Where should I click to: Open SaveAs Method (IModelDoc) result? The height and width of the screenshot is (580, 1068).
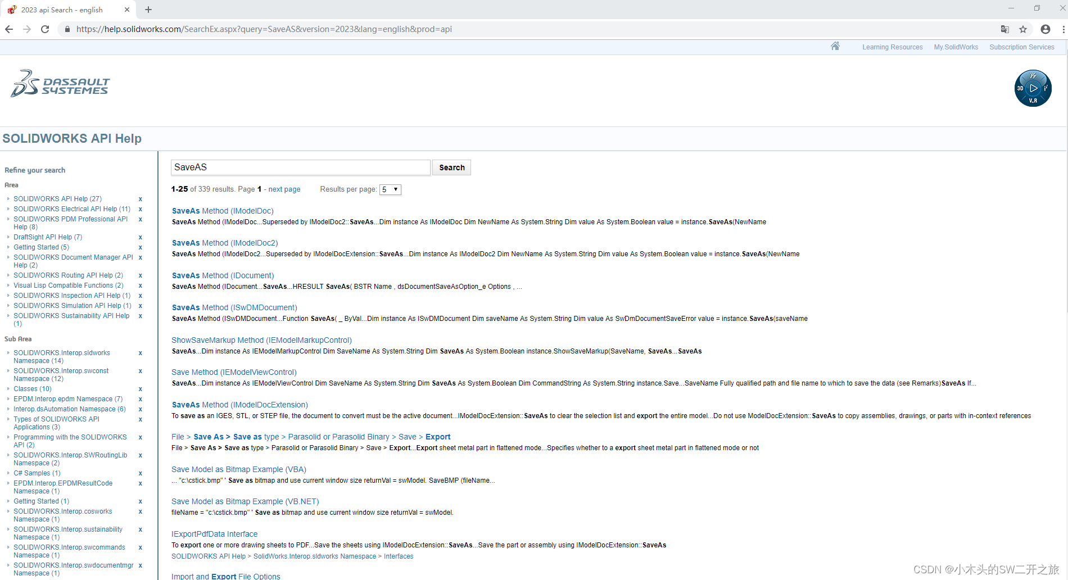[223, 211]
